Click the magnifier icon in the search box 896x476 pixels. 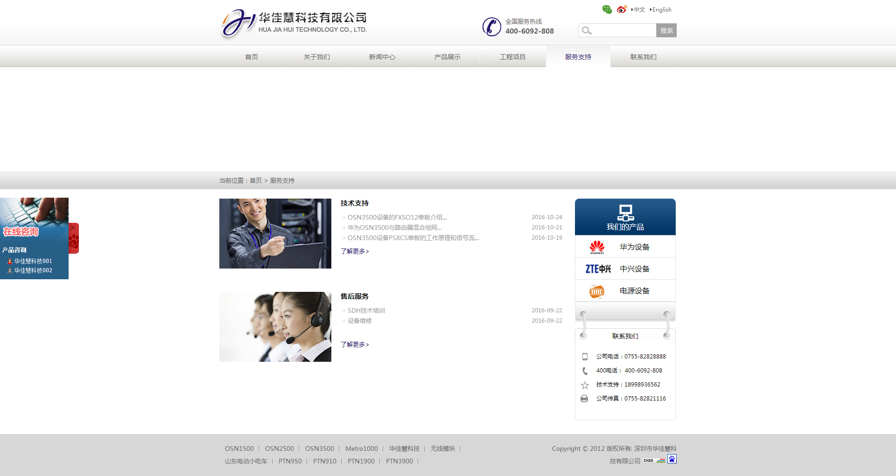point(587,30)
